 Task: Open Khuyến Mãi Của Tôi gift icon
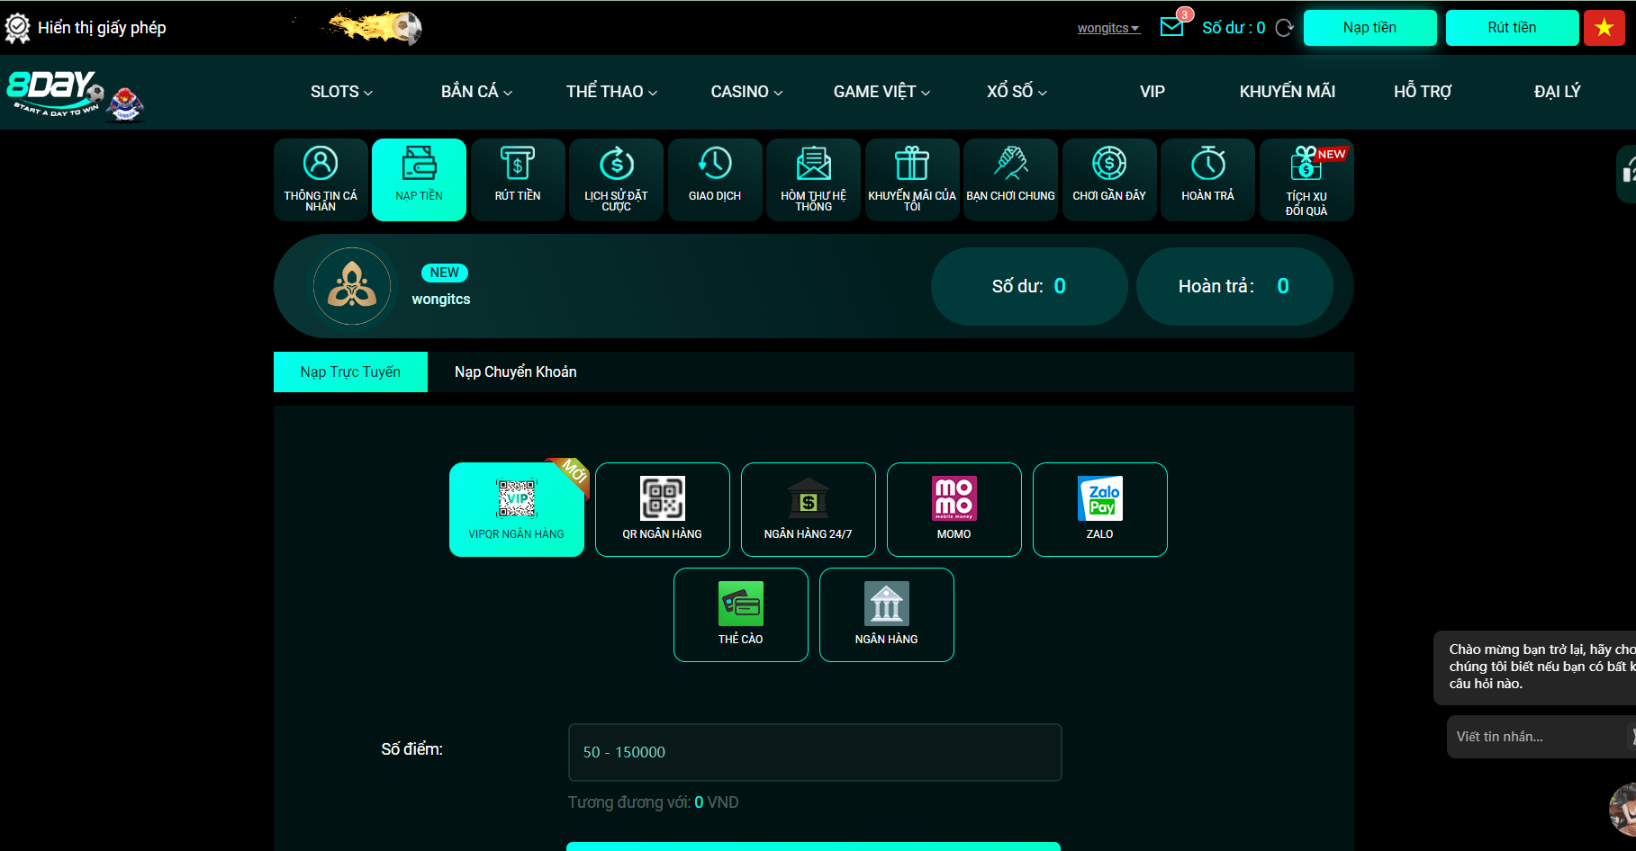[x=912, y=179]
